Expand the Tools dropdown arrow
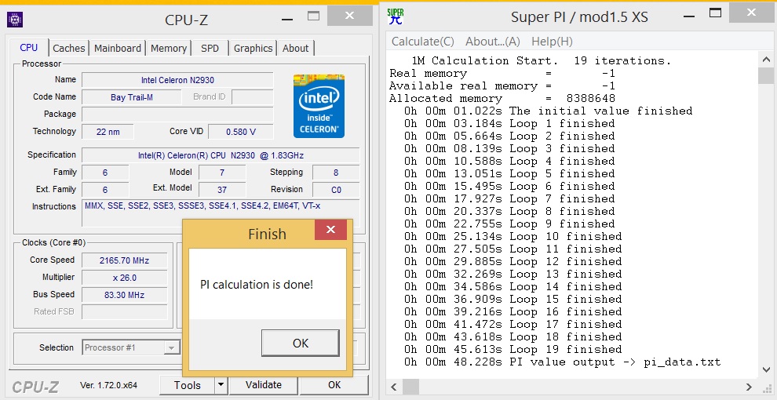The image size is (777, 400). pyautogui.click(x=221, y=384)
